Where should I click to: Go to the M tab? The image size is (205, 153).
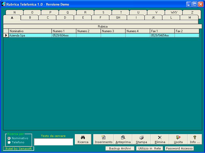coord(190,18)
